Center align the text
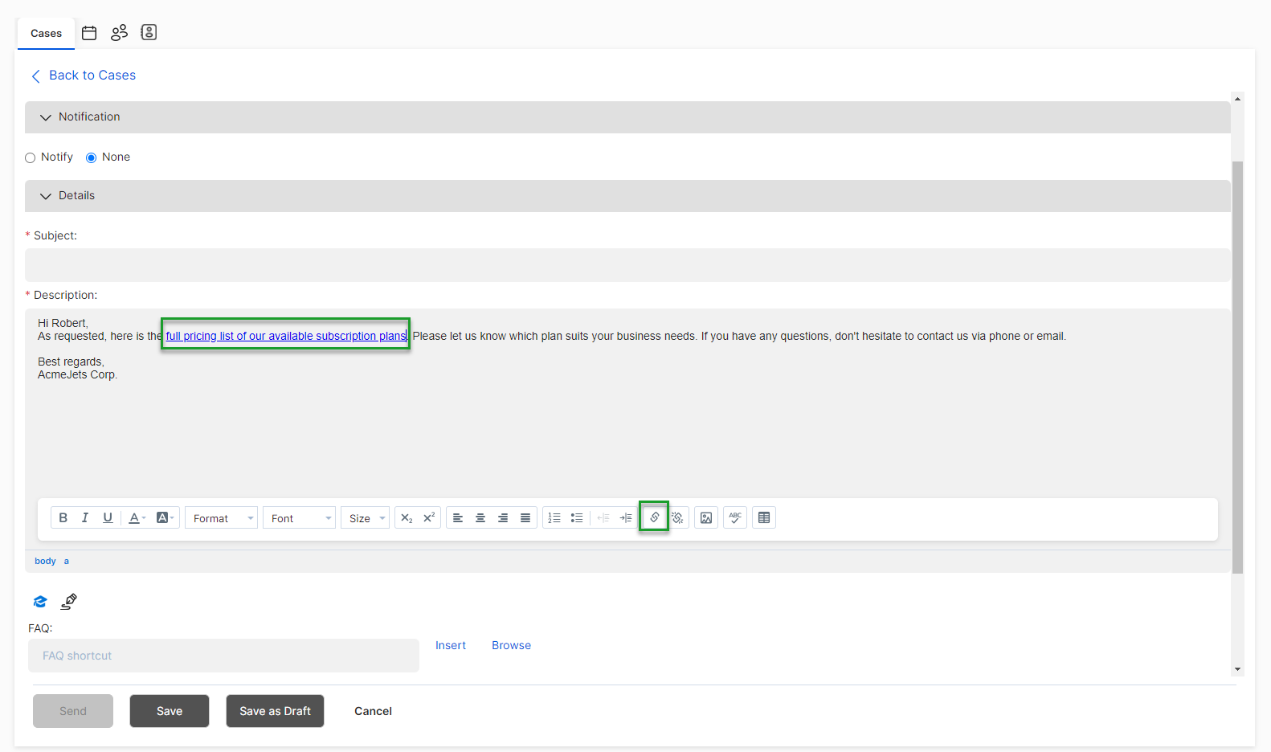The height and width of the screenshot is (752, 1271). [x=480, y=518]
